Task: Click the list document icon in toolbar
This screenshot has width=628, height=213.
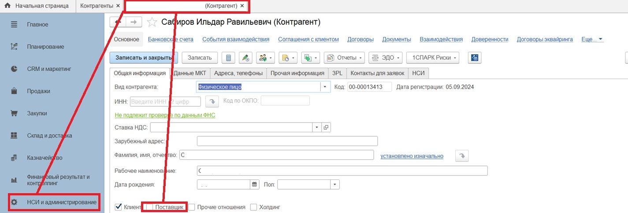Action: click(228, 58)
